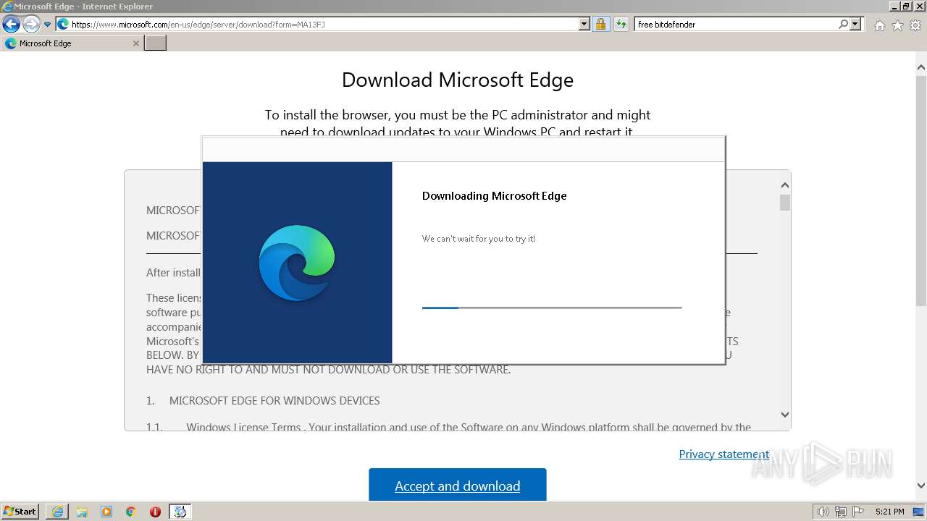Open Internet Explorer taskbar icon
Screen dimensions: 927x521
coord(57,512)
